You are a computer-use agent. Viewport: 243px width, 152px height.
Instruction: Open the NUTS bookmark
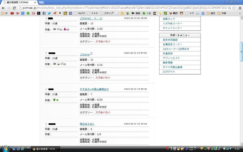pos(80,13)
